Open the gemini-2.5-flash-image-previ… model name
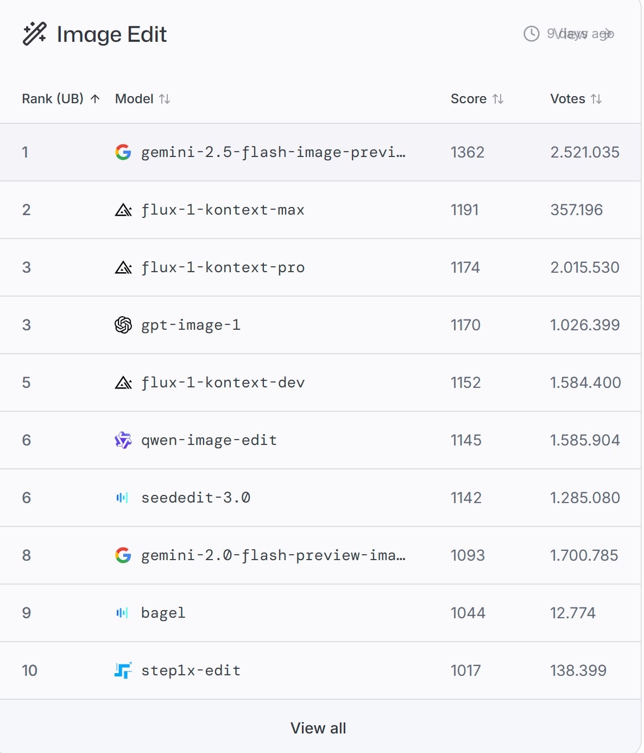Viewport: 644px width, 753px height. click(273, 152)
